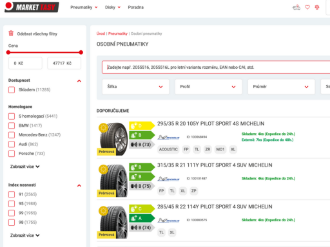Collapse the Index nosnosti filter section
Image resolution: width=330 pixels, height=247 pixels.
pos(79,185)
